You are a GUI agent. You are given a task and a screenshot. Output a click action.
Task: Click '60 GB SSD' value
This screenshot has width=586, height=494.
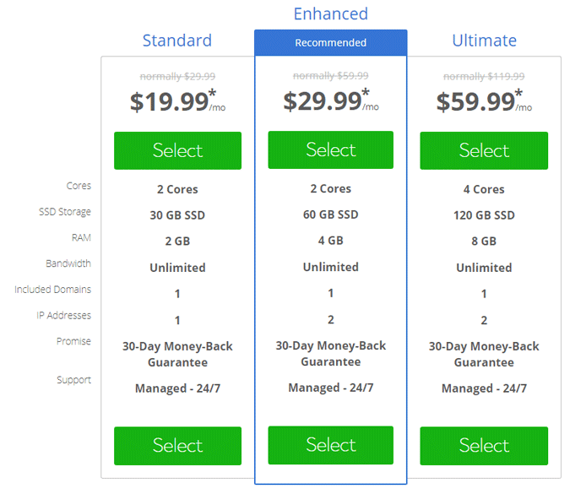(x=331, y=214)
